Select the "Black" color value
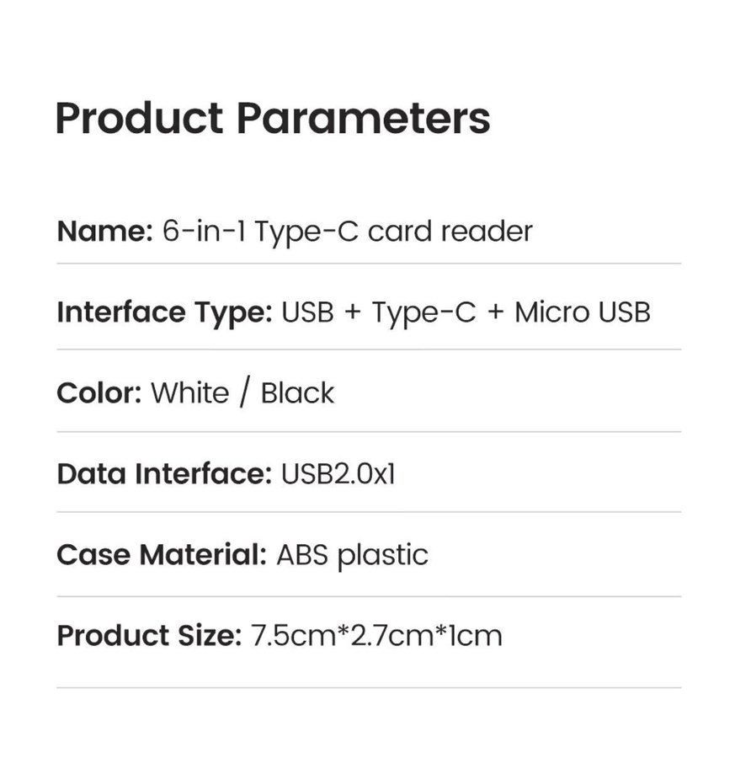Viewport: 735px width, 758px height. point(297,393)
